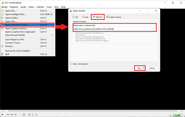185x117 pixels.
Task: Minimize the Open Media dialog
Action: click(140, 11)
